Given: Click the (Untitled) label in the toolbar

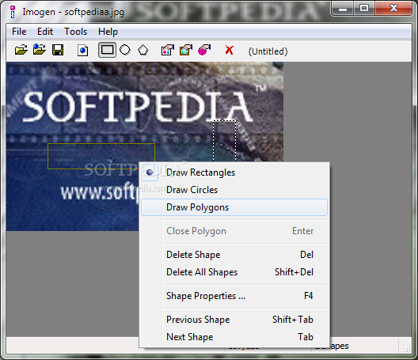Looking at the screenshot, I should pos(268,51).
